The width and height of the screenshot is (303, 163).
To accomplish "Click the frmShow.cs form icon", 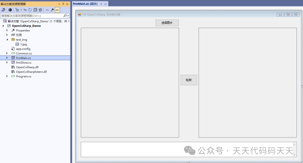I will [13, 62].
